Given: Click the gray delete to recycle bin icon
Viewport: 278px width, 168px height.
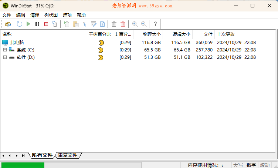Looking at the screenshot, I should (114, 24).
